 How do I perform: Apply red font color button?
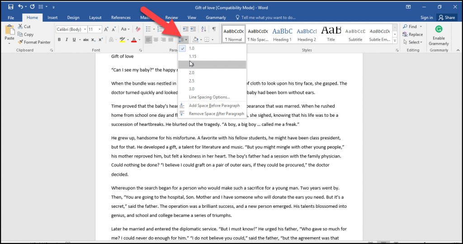coord(134,40)
